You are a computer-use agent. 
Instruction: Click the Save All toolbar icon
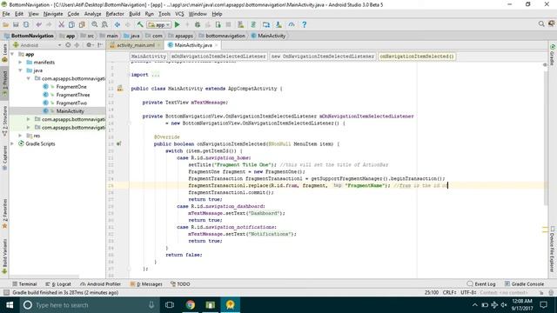pyautogui.click(x=16, y=24)
